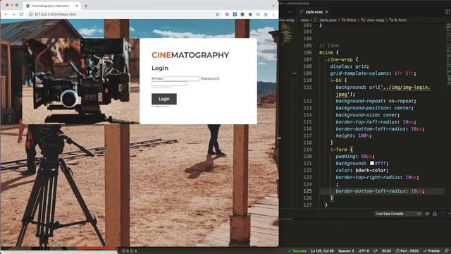Select the Cinematography | Welcome browser tab
Image resolution: width=451 pixels, height=254 pixels.
(x=51, y=6)
